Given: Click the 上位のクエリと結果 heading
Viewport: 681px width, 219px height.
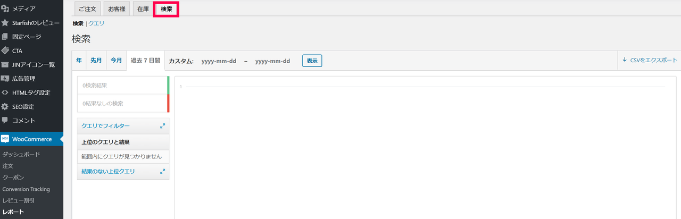Looking at the screenshot, I should click(106, 142).
